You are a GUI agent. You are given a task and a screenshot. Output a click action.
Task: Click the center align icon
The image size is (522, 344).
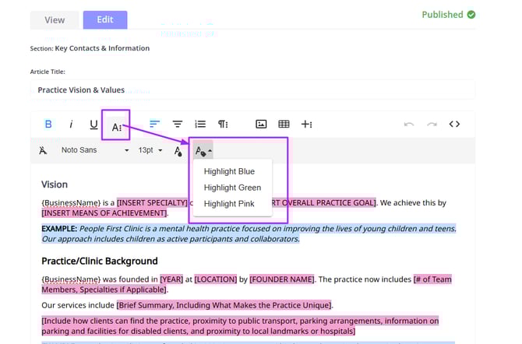[x=178, y=125]
